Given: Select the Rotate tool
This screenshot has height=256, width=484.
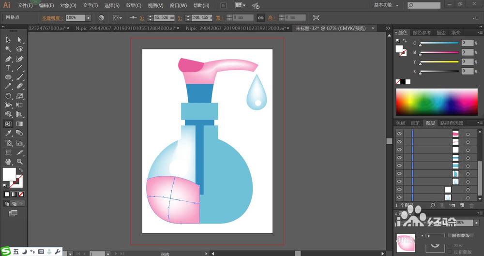Looking at the screenshot, I should pyautogui.click(x=8, y=96).
